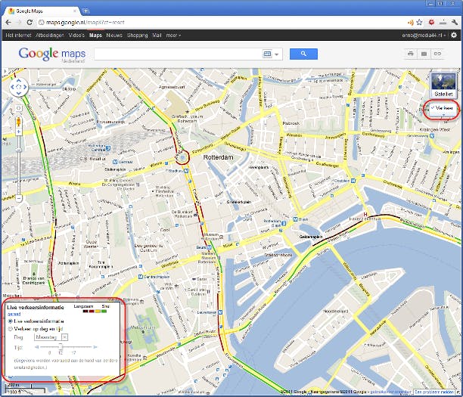Pan the map right with the right arrow
This screenshot has width=463, height=397.
(x=25, y=87)
